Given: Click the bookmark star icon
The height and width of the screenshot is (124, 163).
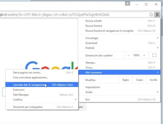Looking at the screenshot, I should pyautogui.click(x=151, y=14).
